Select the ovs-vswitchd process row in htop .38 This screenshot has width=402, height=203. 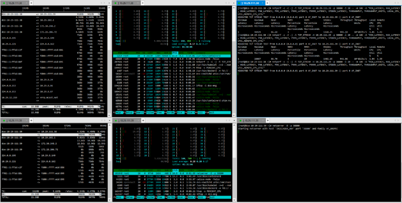pos(172,74)
